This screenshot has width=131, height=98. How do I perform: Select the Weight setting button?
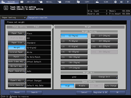17,47
